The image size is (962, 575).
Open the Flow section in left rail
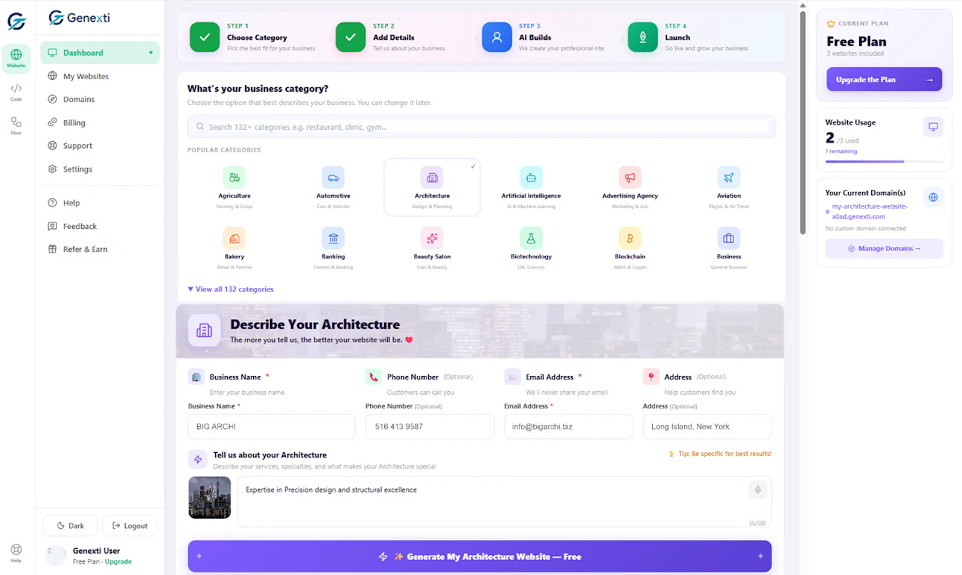[16, 126]
